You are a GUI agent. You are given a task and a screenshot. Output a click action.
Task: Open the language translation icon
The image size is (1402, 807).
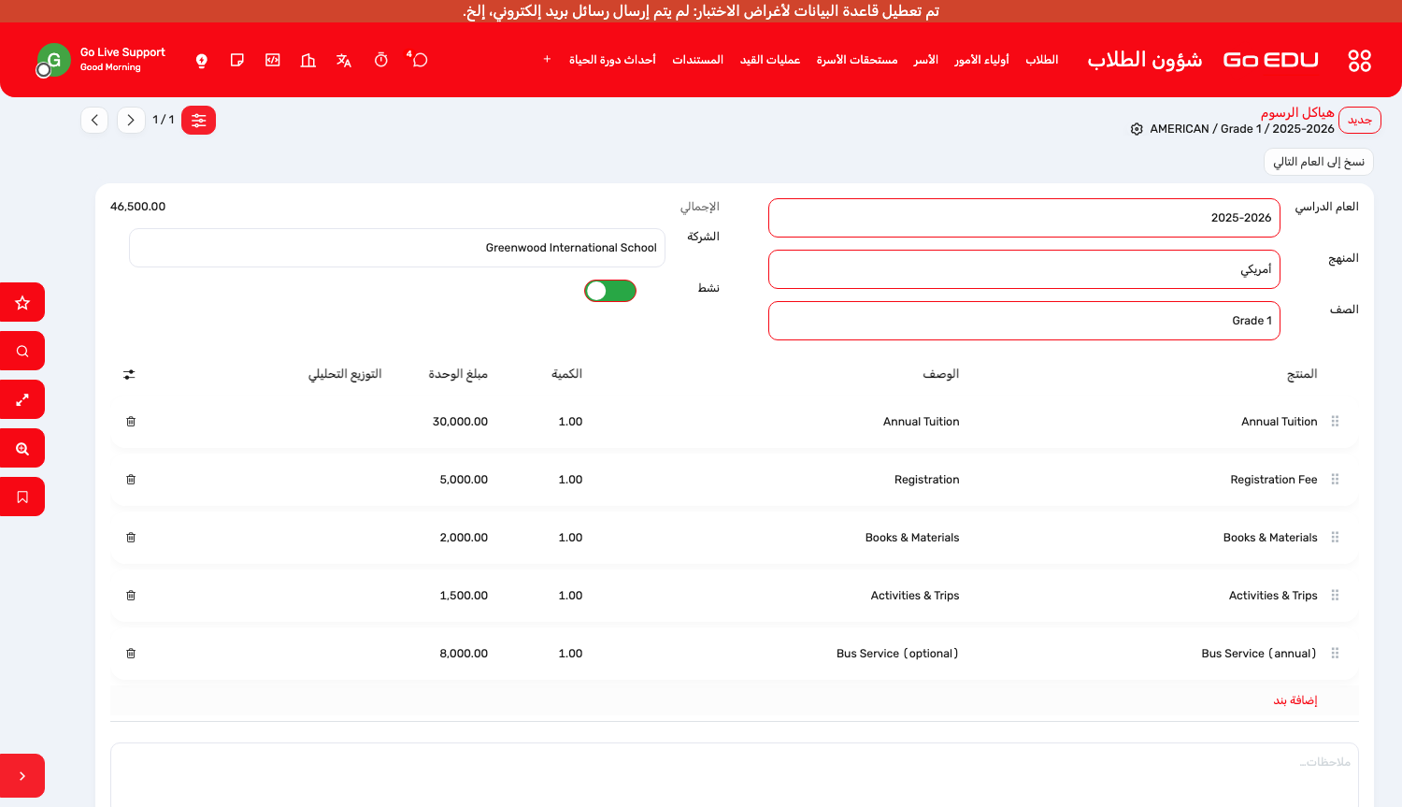344,60
